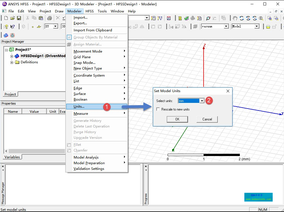Open a project with the folder icon
The image size is (284, 212).
tap(12, 18)
